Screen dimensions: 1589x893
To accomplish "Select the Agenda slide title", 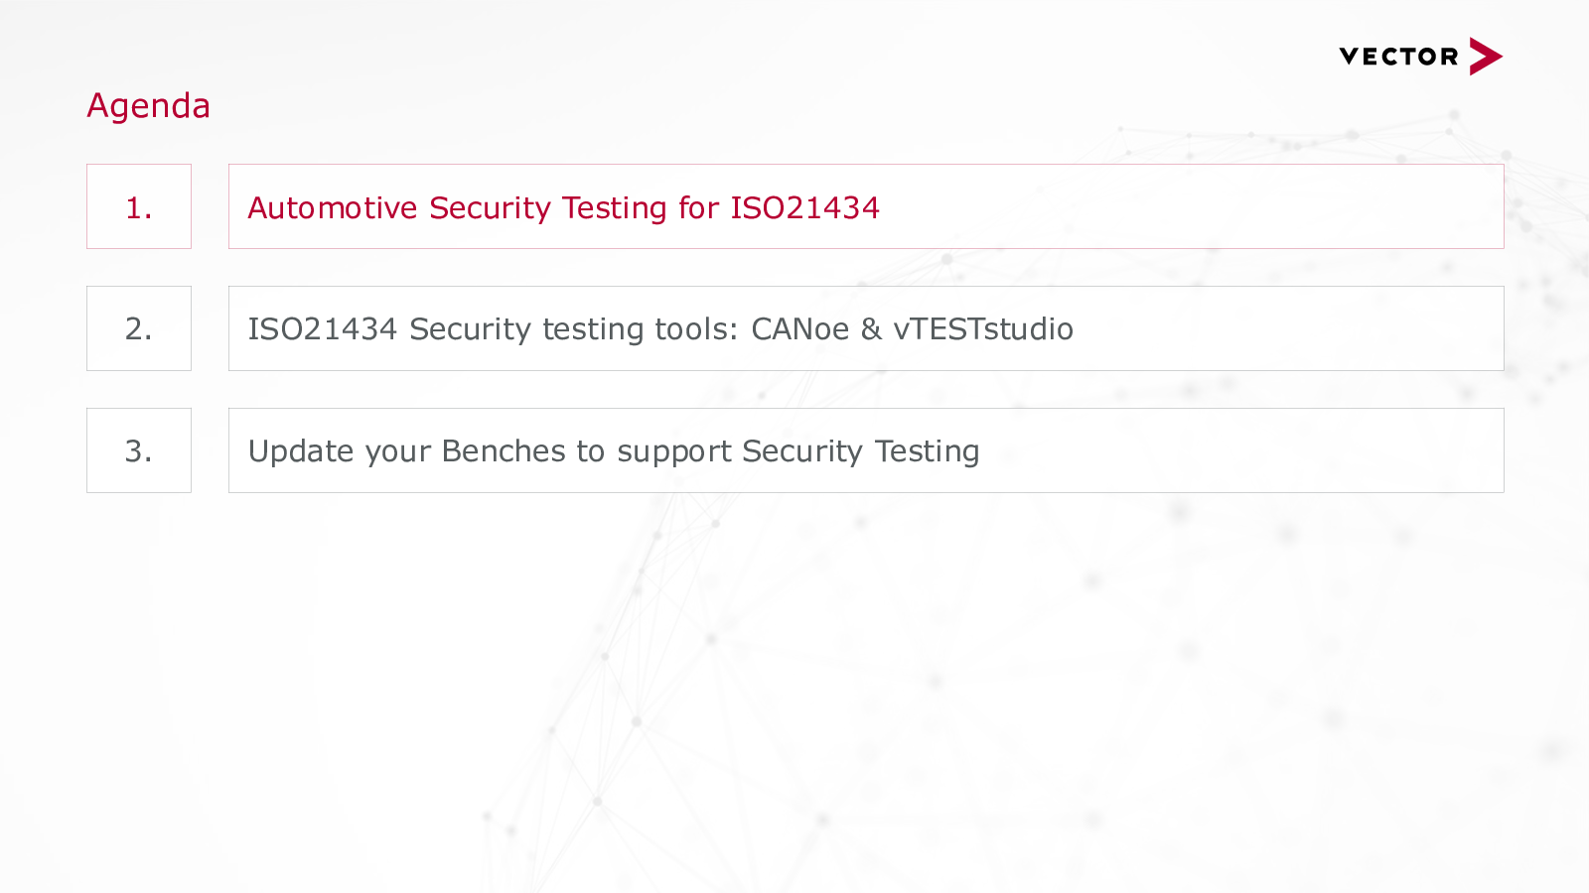I will [148, 105].
